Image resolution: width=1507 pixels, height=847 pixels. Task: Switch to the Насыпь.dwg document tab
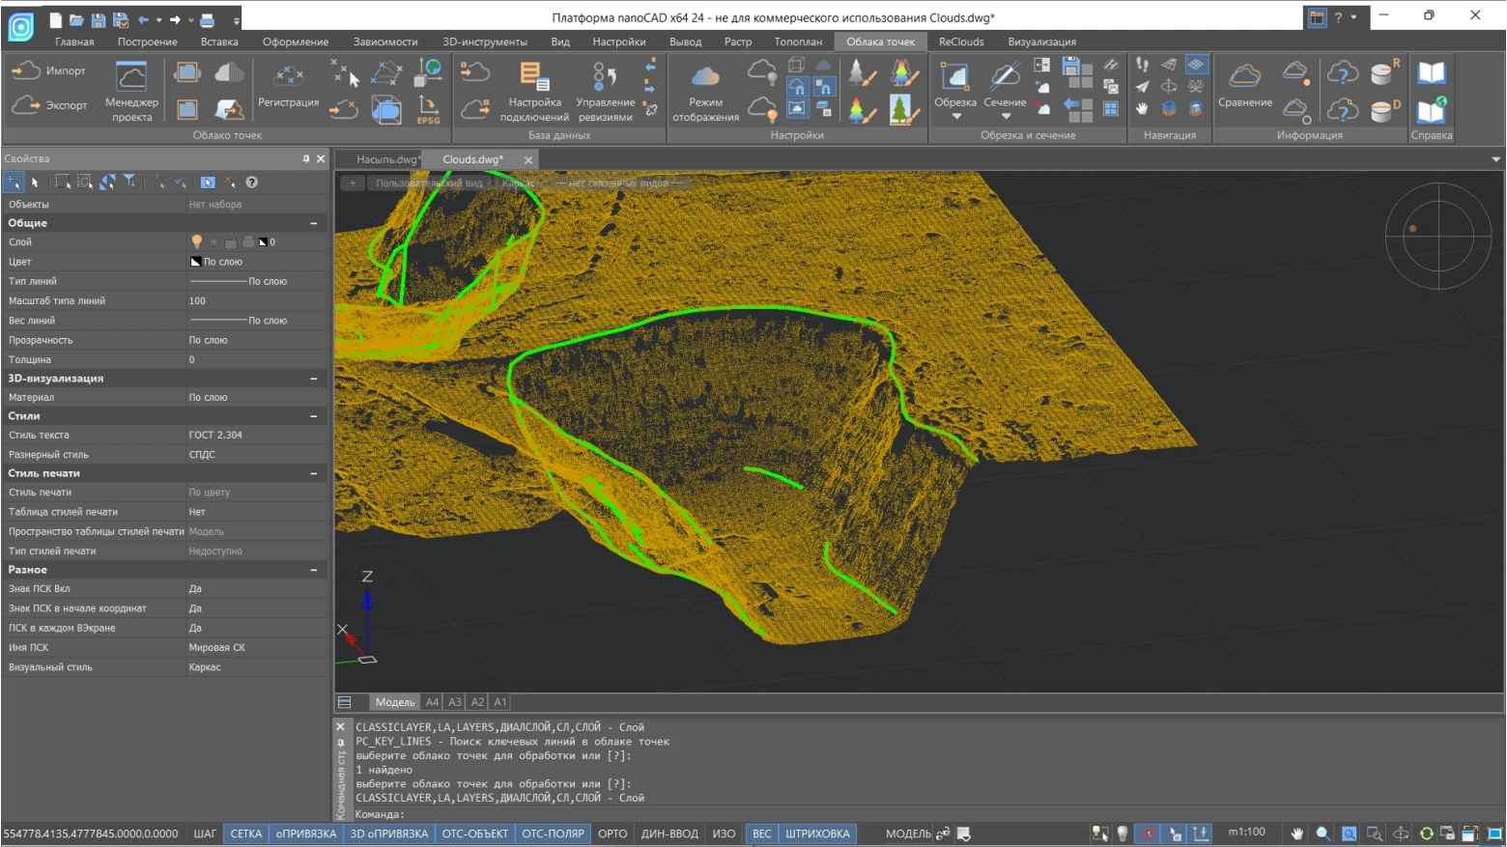click(386, 159)
